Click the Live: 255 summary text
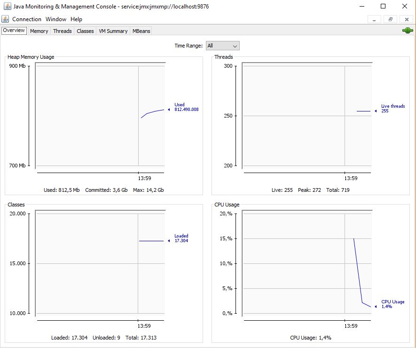The width and height of the screenshot is (416, 348). [282, 190]
